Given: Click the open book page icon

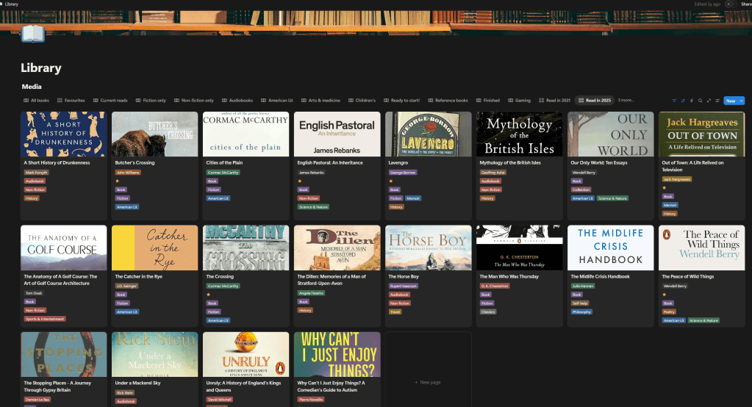Looking at the screenshot, I should pyautogui.click(x=32, y=34).
